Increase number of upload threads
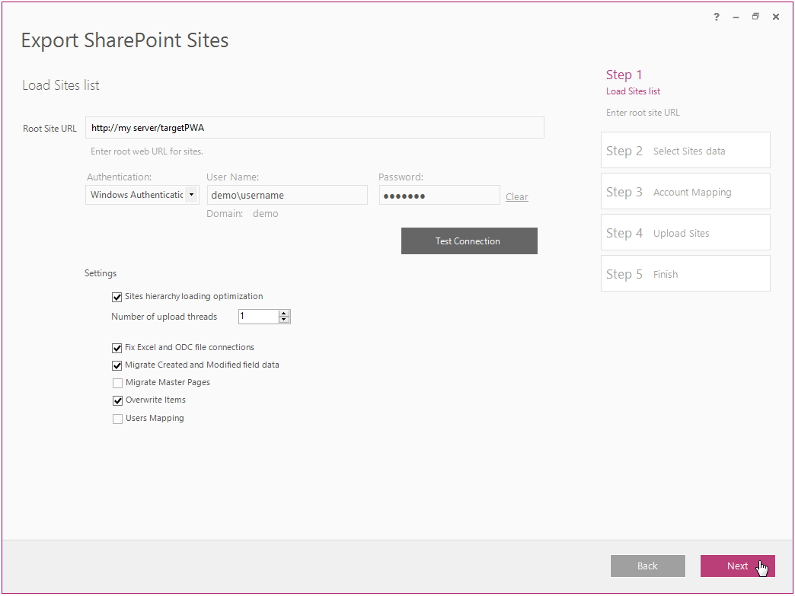Image resolution: width=795 pixels, height=596 pixels. 284,313
